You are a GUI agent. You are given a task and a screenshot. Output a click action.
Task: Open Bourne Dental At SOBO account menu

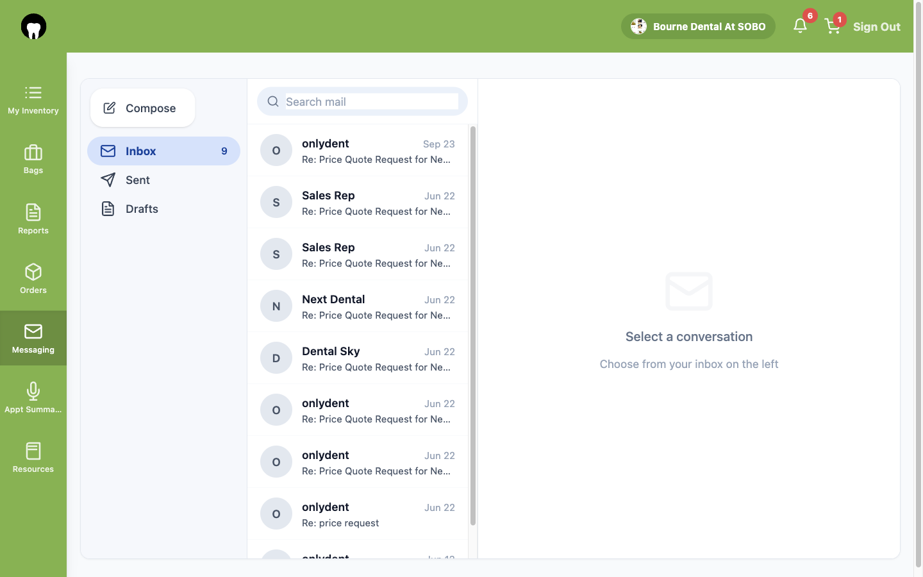coord(698,26)
